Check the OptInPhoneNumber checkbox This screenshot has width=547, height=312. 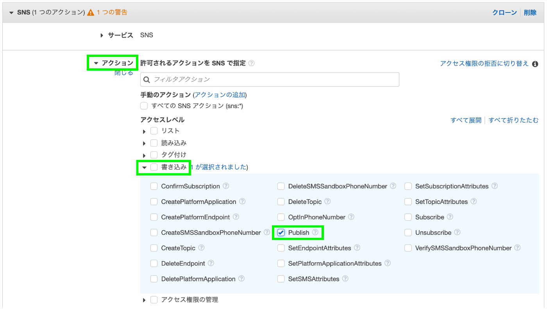[281, 217]
